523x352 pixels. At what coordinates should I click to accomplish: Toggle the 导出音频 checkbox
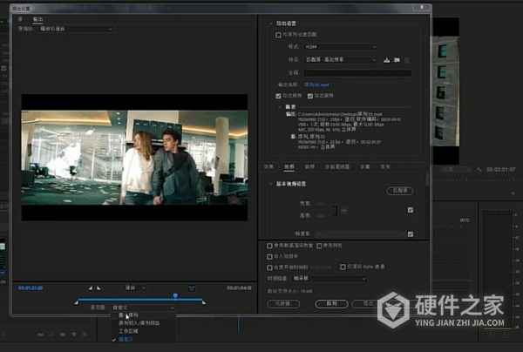pyautogui.click(x=309, y=94)
